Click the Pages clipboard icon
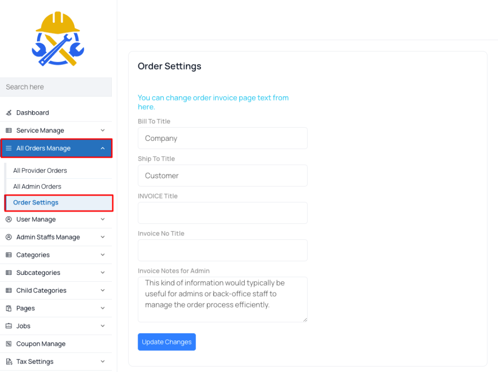 [9, 308]
